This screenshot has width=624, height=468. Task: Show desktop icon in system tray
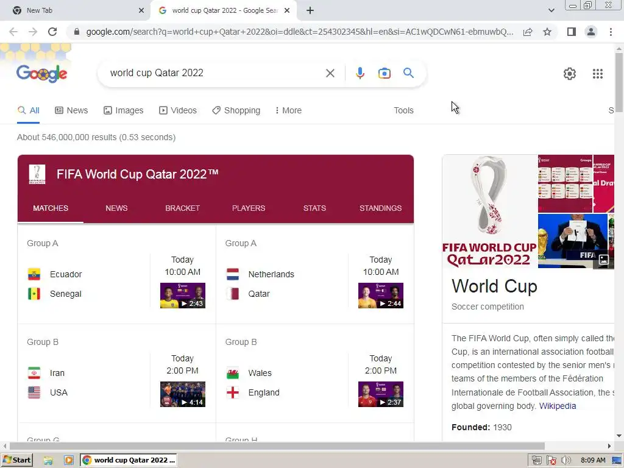pos(617,461)
